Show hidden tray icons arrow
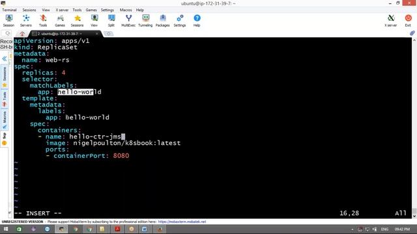 (352, 229)
